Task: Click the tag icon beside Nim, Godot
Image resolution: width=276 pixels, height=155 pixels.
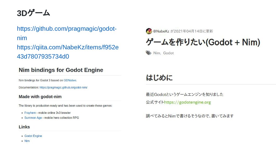Action: 149,53
